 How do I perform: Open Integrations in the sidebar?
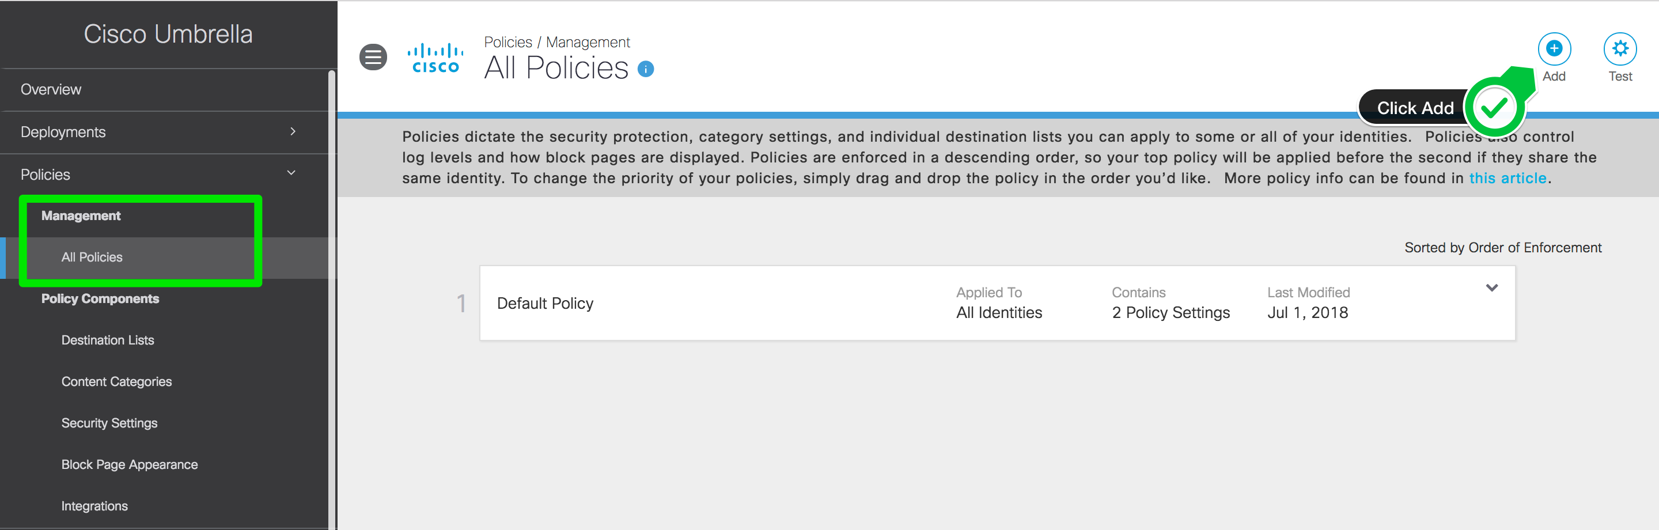coord(94,506)
